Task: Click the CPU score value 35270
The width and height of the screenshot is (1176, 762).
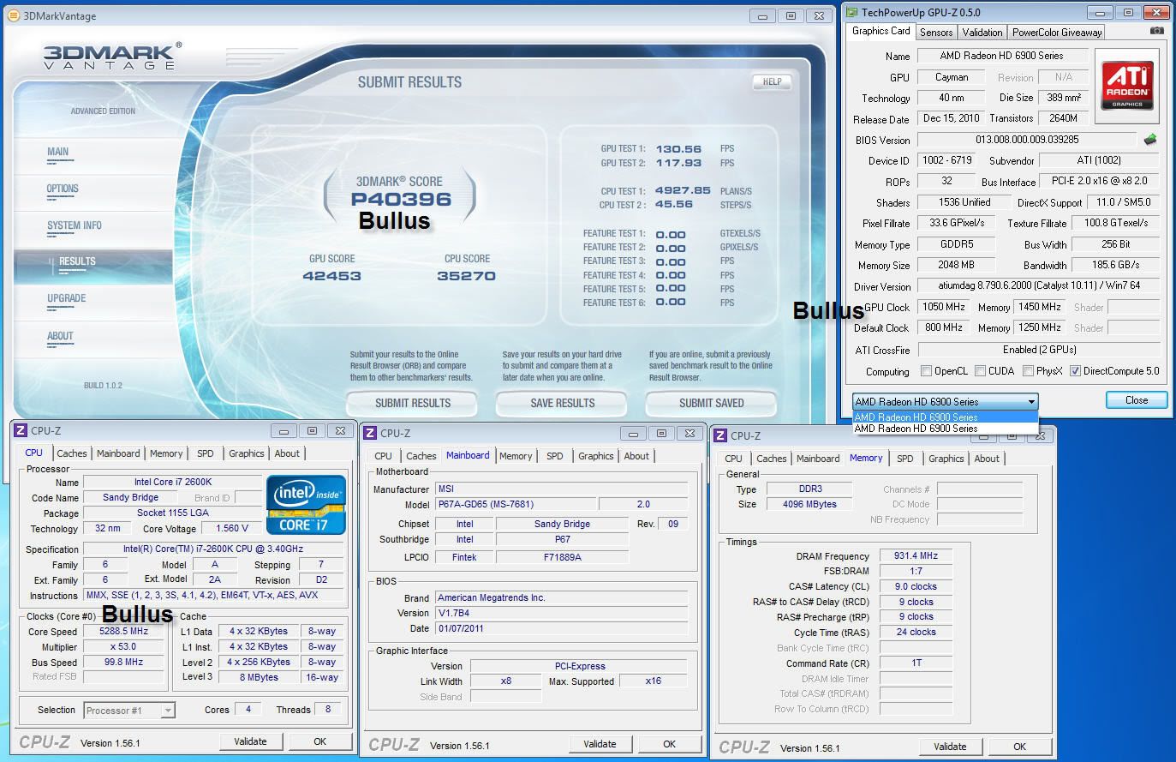Action: (466, 276)
